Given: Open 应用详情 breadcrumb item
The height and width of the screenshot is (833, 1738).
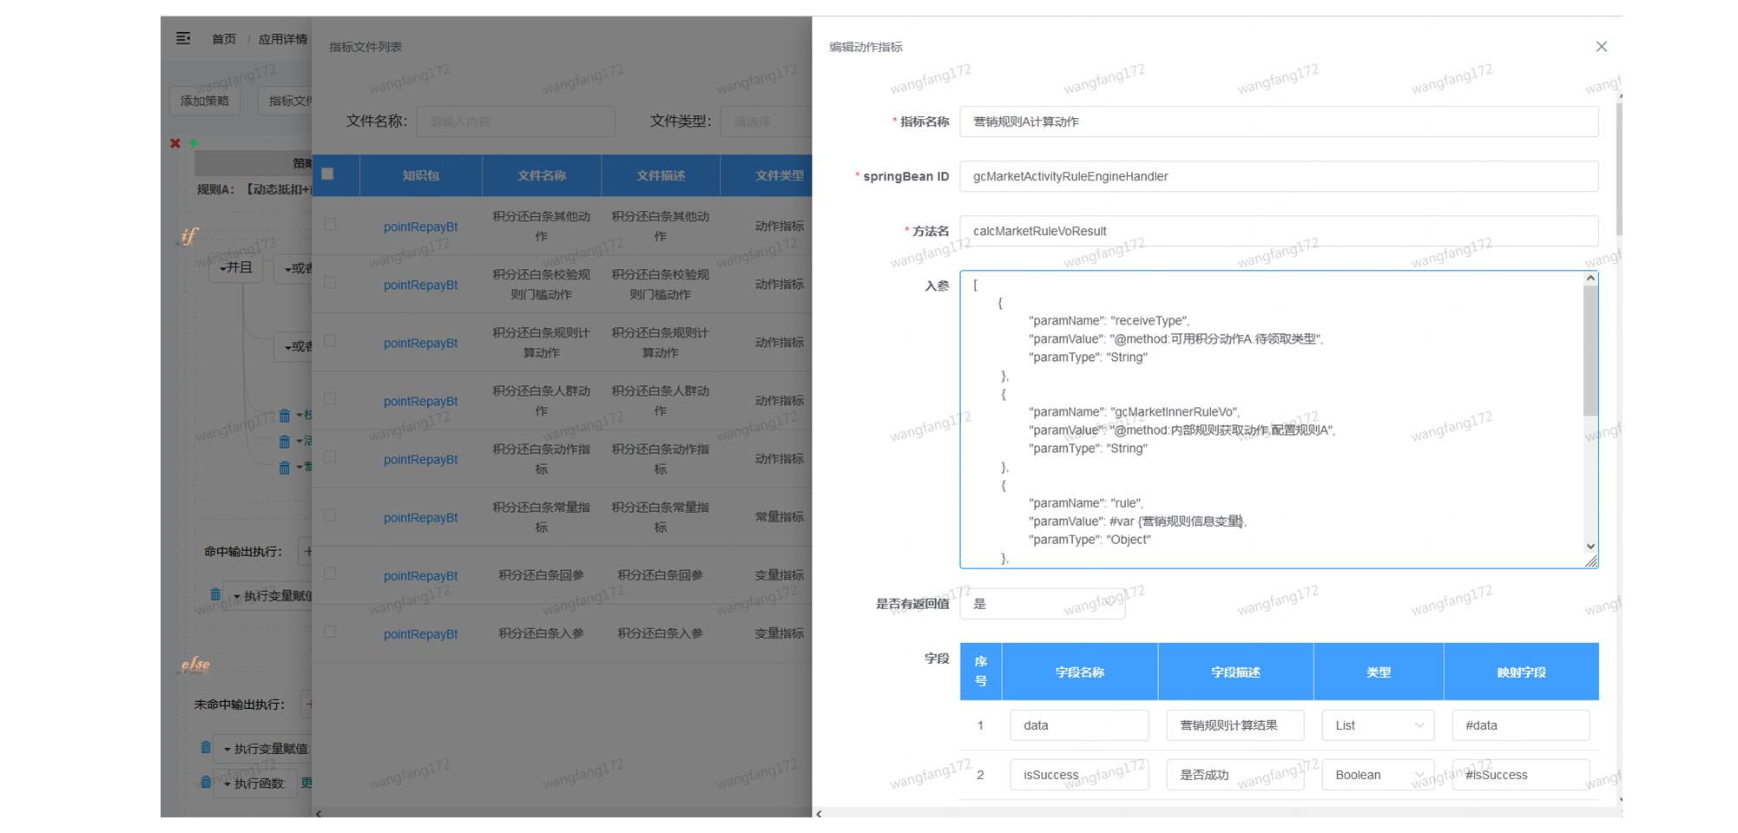Looking at the screenshot, I should (x=283, y=39).
